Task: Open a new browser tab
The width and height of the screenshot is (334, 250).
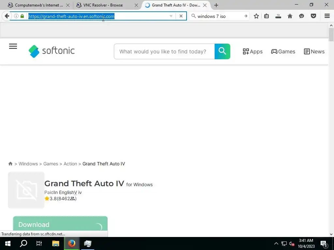Action: point(216,5)
